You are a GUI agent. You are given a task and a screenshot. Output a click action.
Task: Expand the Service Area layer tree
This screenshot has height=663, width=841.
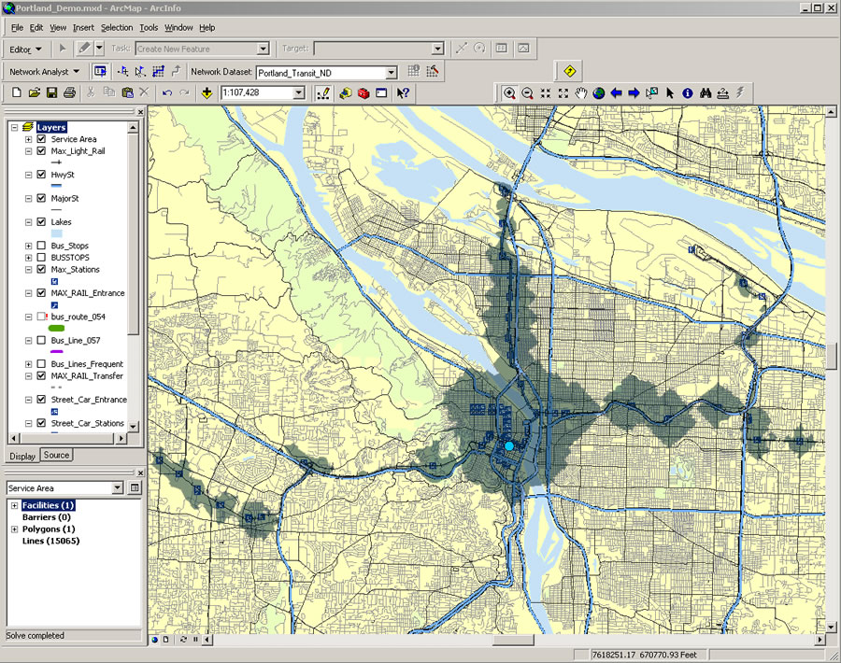click(x=28, y=139)
